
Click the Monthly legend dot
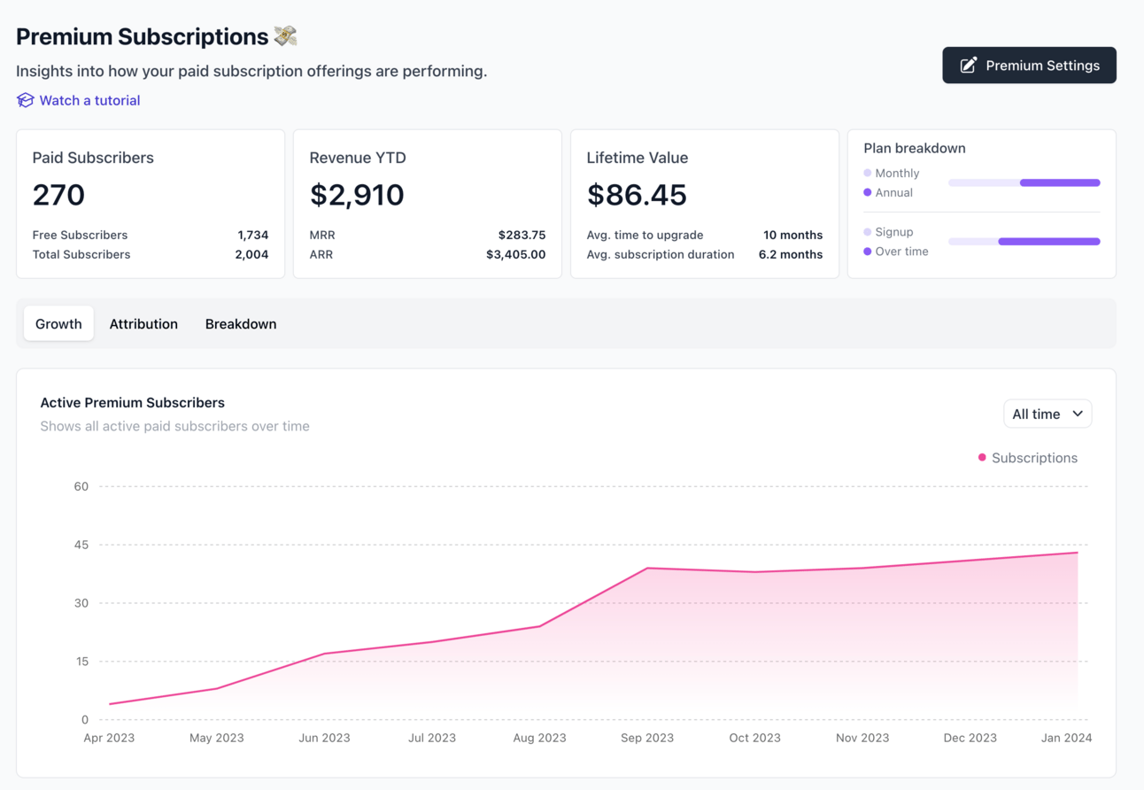click(x=868, y=173)
